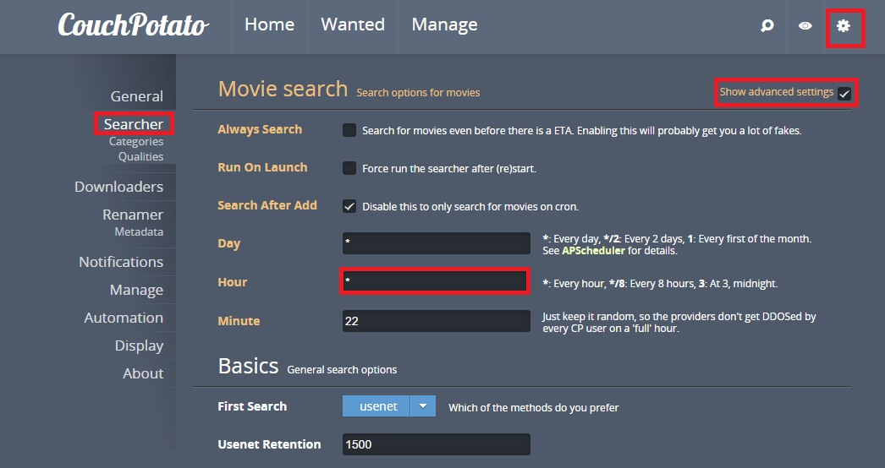885x468 pixels.
Task: Open the APScheduler link
Action: pos(593,251)
